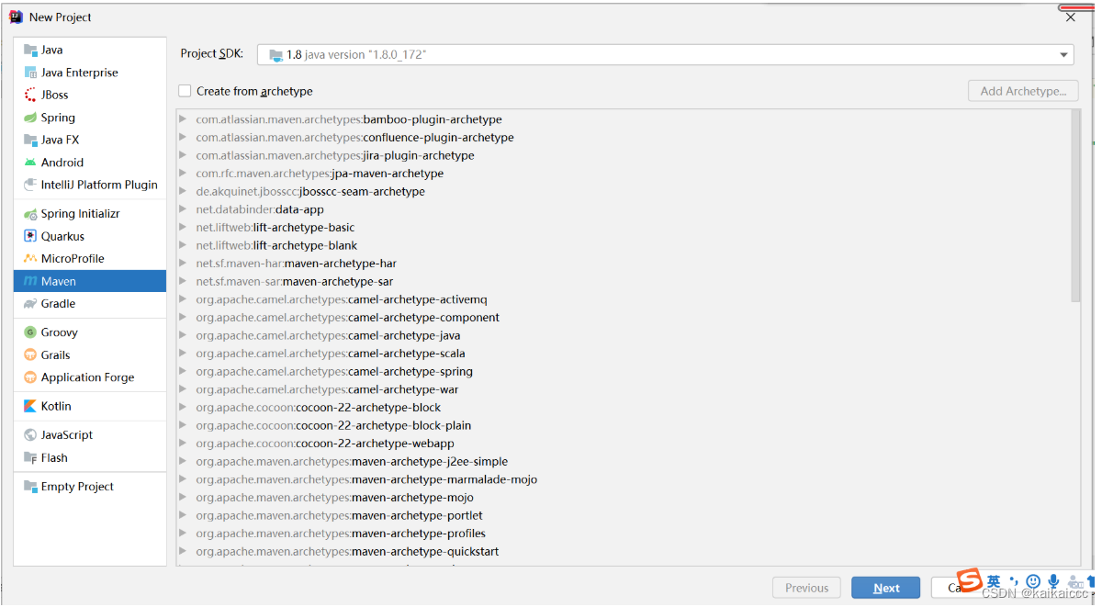
Task: Enable the Create from archetype checkbox
Action: pos(185,91)
